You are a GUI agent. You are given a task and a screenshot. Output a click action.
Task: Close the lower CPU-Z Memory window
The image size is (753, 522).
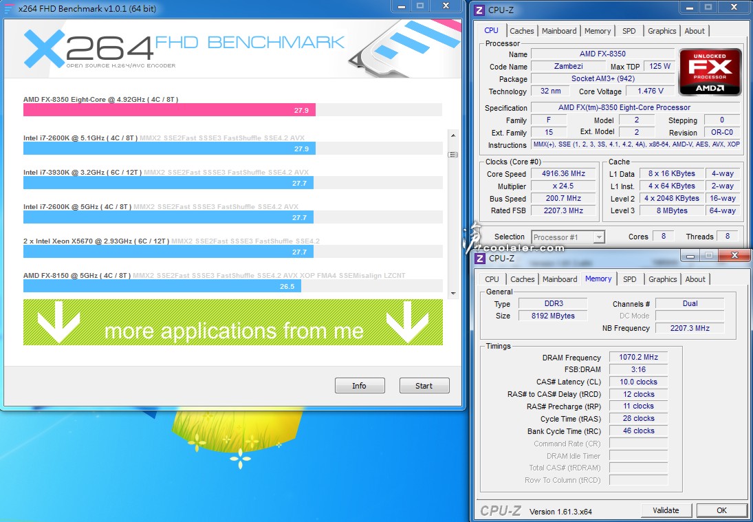click(x=734, y=255)
